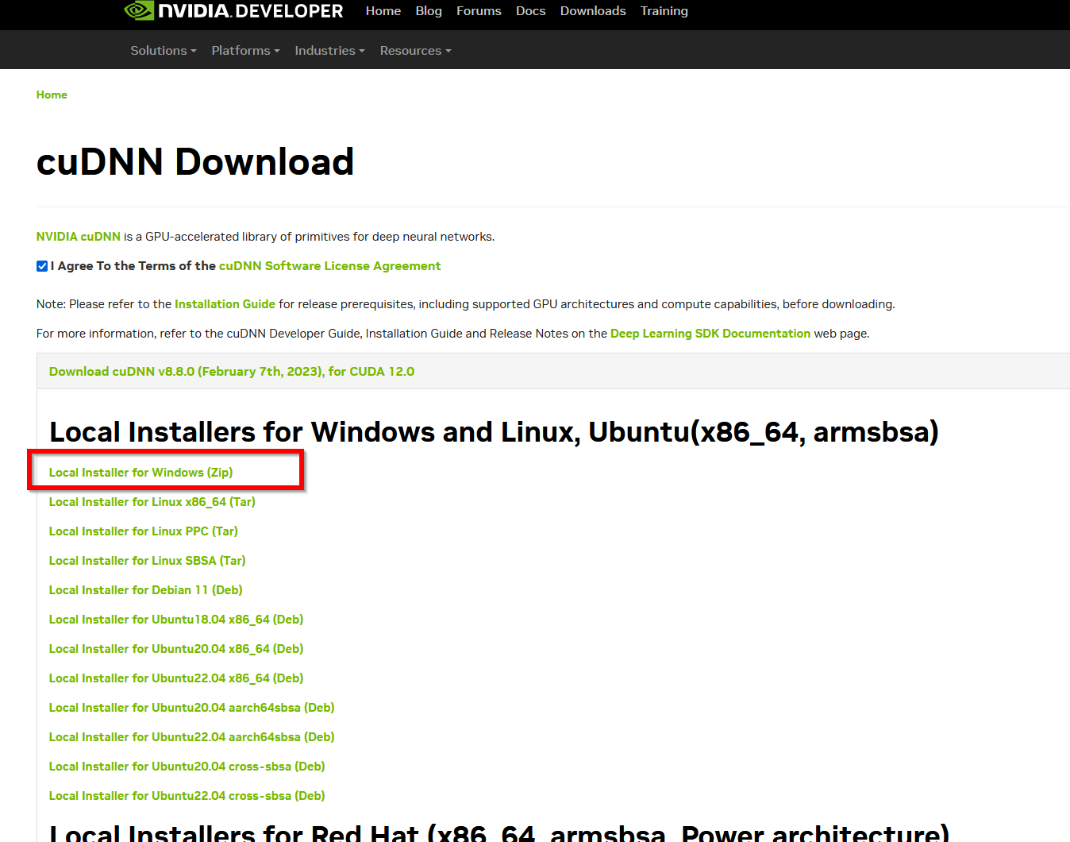Image resolution: width=1070 pixels, height=842 pixels.
Task: Expand the Solutions dropdown menu
Action: click(x=164, y=51)
